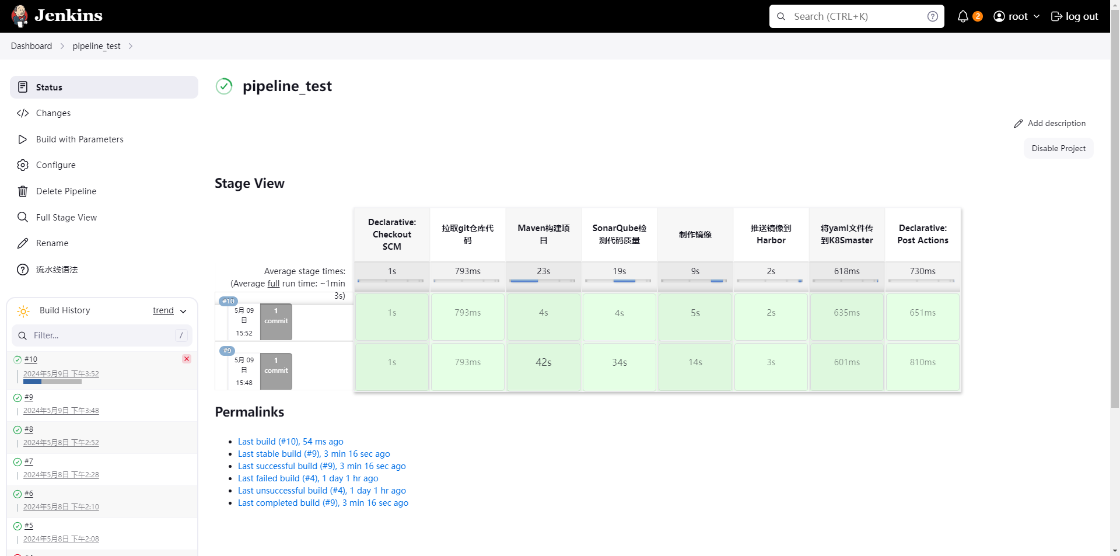Select Delete Pipeline in sidebar
Screen dimensions: 1120x556
pyautogui.click(x=104, y=191)
